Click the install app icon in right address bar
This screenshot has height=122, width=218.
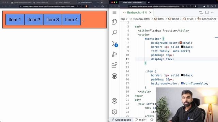coord(183,6)
